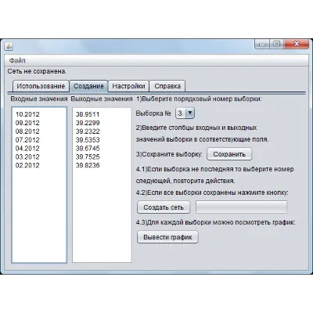The width and height of the screenshot is (313, 313).
Task: Click the Вывести график button
Action: [167, 237]
